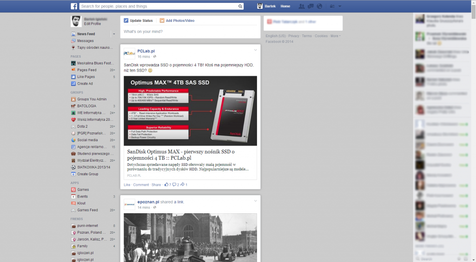
Task: Open News Feed in left sidebar
Action: tap(86, 34)
